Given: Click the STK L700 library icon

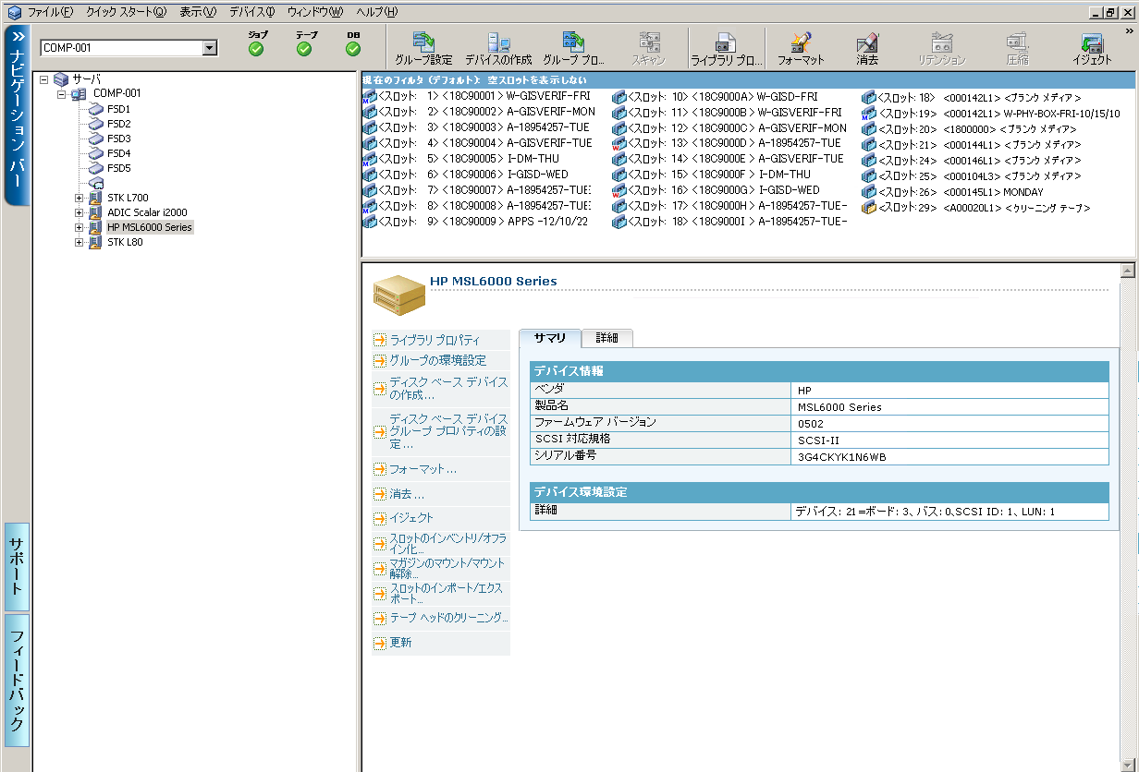Looking at the screenshot, I should click(x=95, y=198).
